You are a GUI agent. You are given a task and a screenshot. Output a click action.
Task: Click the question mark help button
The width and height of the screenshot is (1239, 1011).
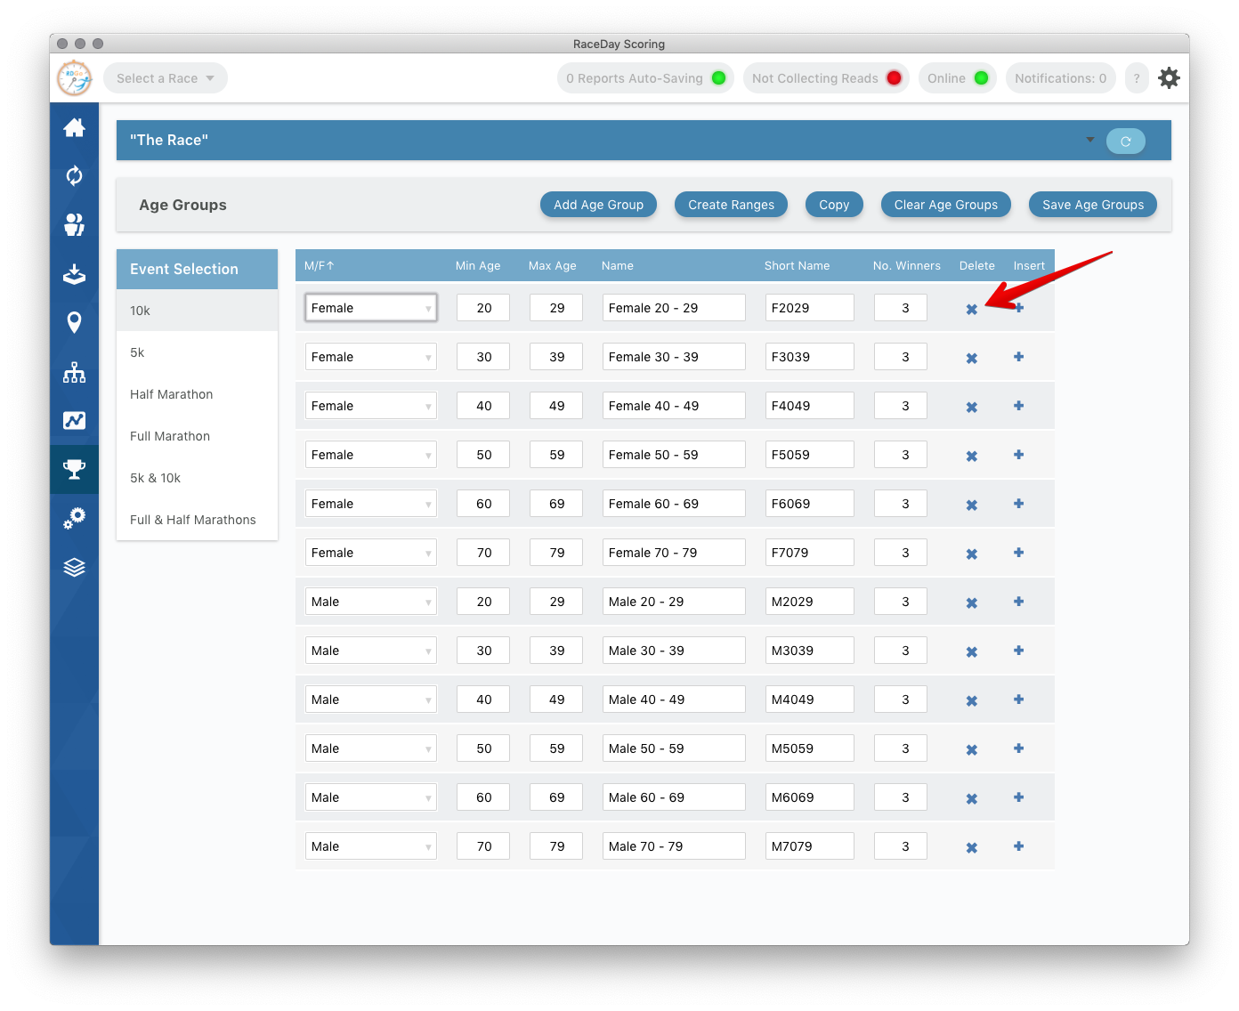(1137, 78)
